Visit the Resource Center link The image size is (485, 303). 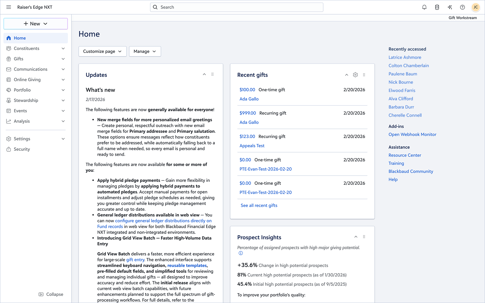point(405,155)
